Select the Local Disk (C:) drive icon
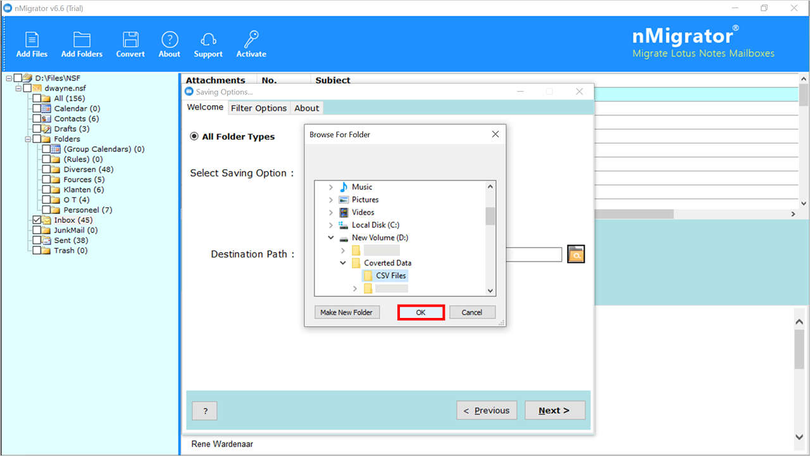This screenshot has height=456, width=810. [344, 225]
